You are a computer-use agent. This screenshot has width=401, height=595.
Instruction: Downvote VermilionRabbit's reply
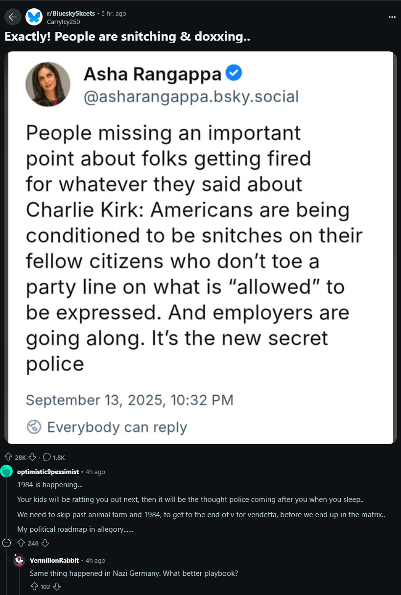(57, 587)
